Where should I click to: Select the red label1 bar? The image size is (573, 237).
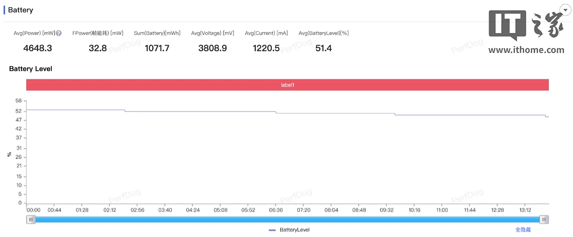[x=287, y=85]
